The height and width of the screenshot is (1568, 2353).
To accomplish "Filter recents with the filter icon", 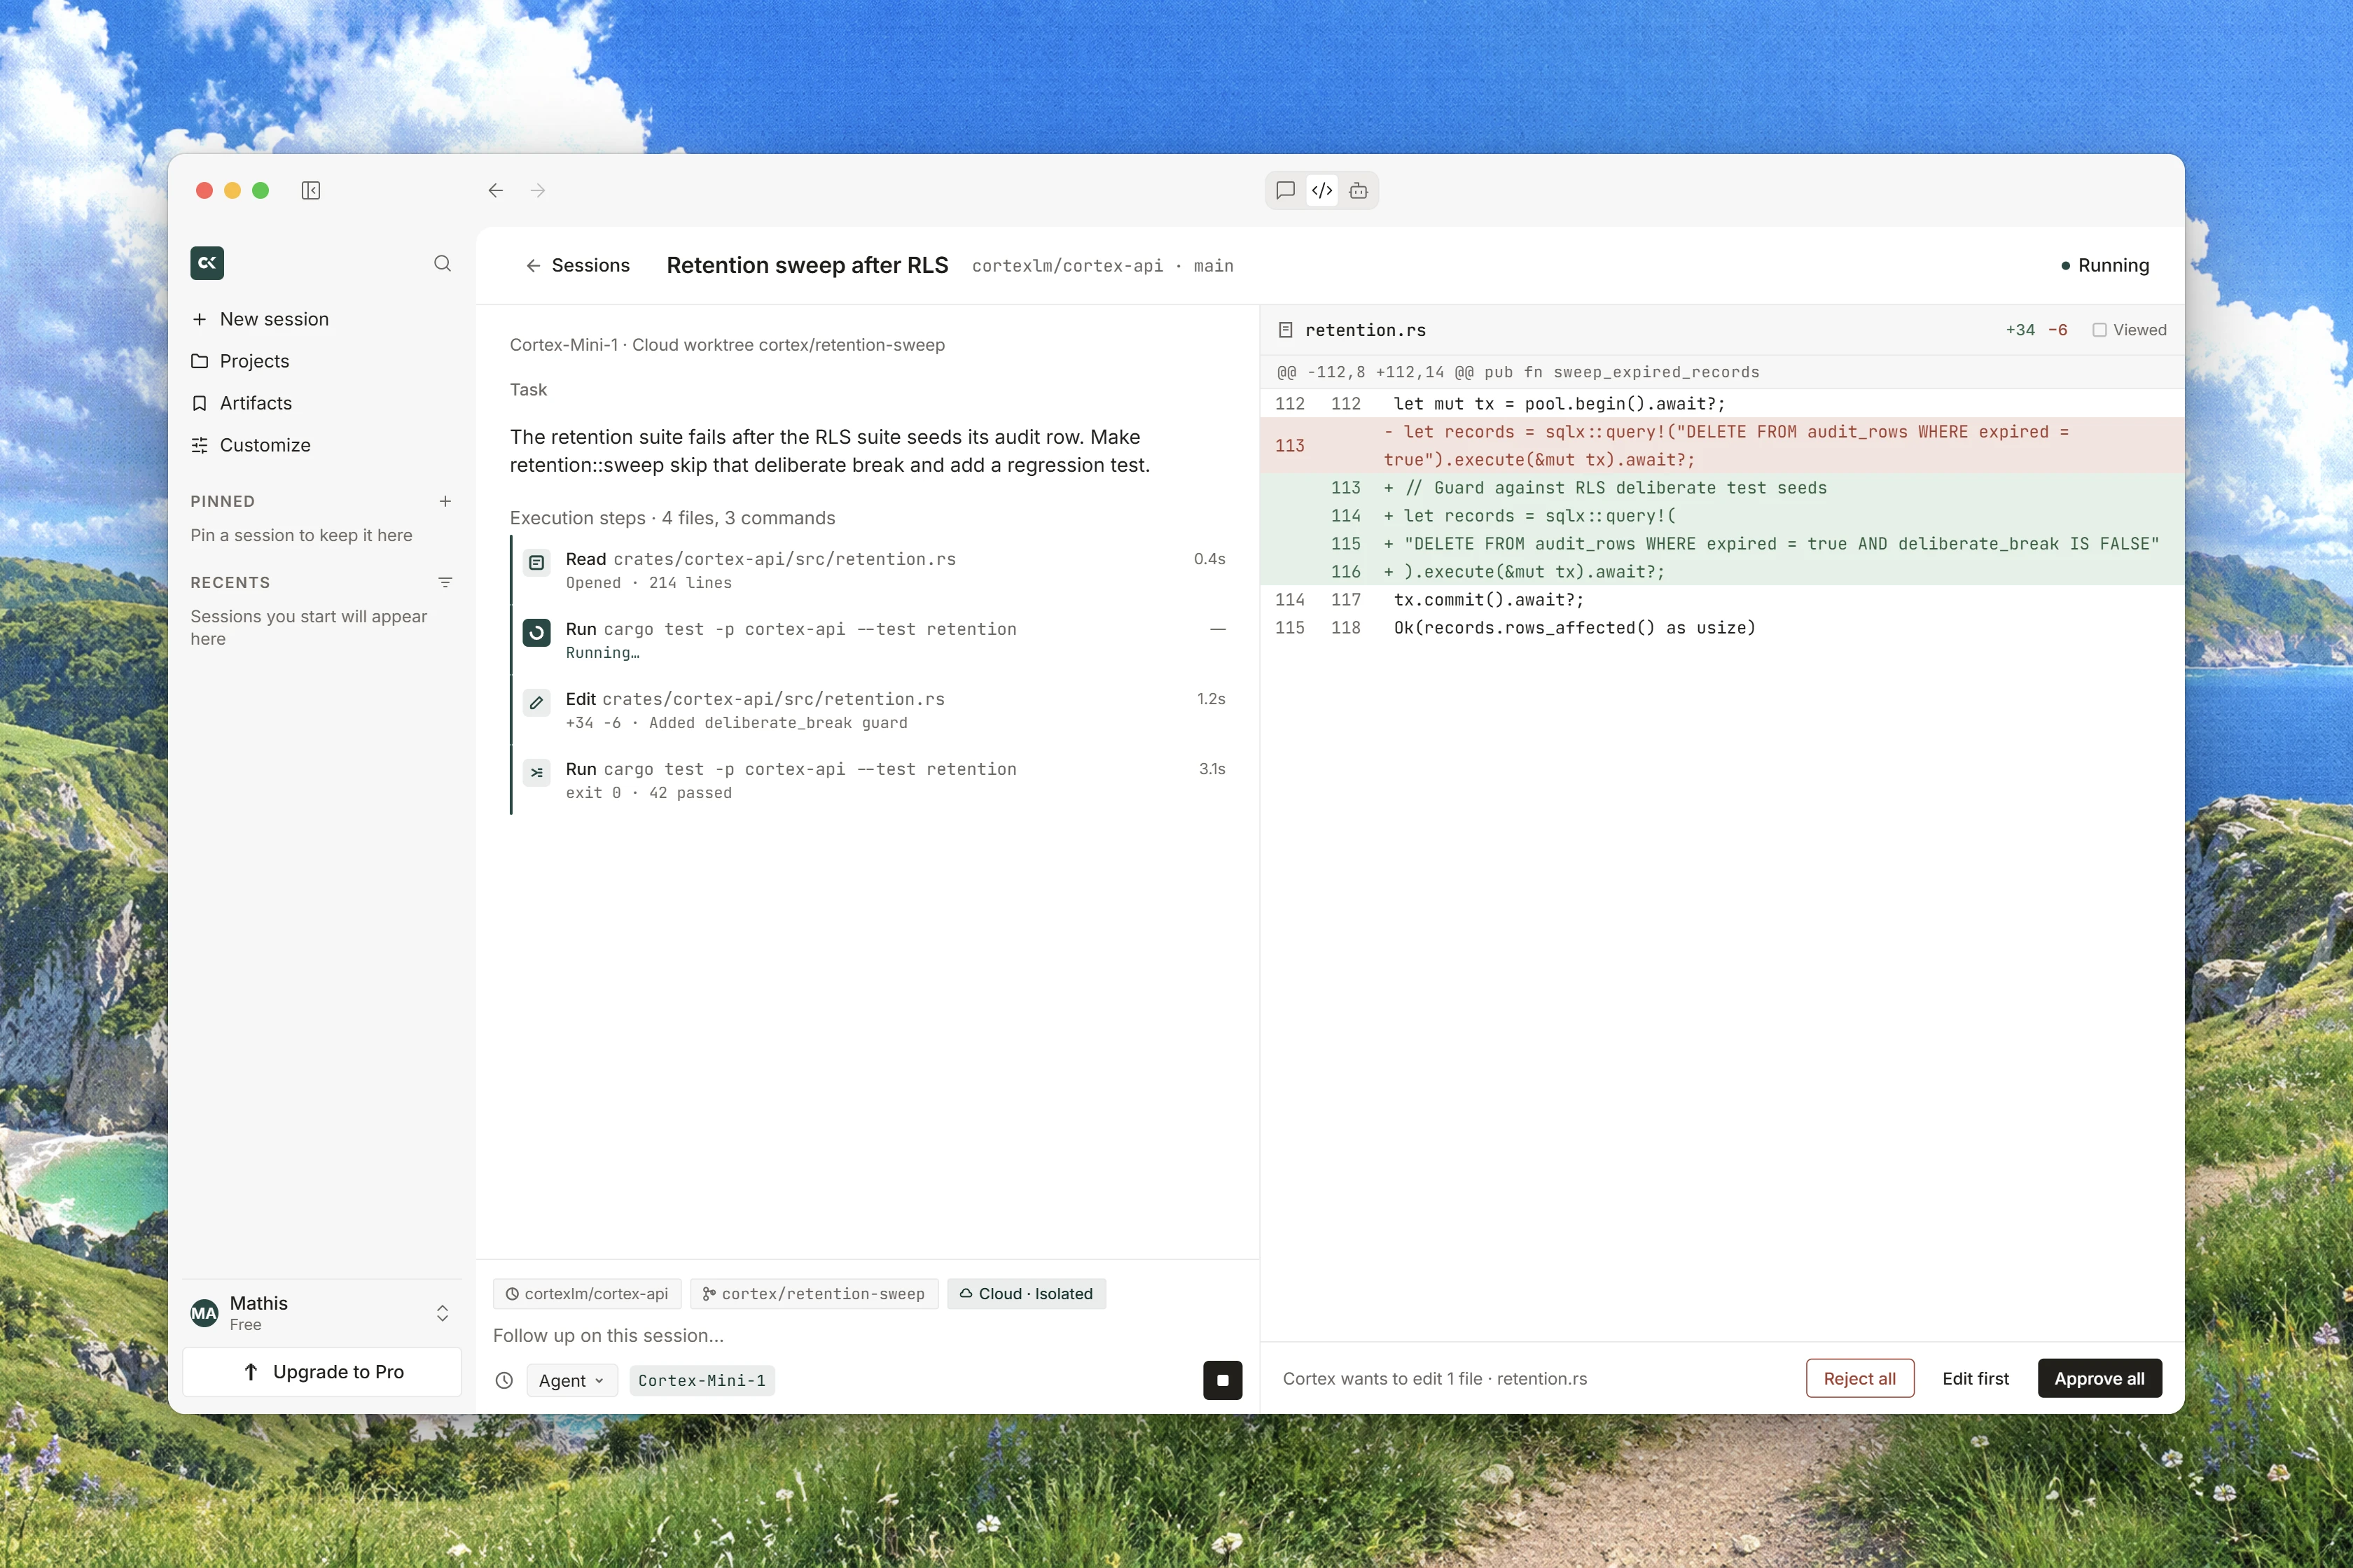I will [x=445, y=582].
